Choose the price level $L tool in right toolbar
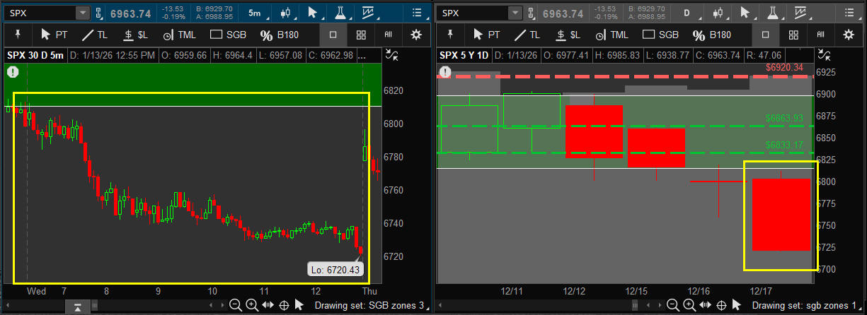Image resolution: width=867 pixels, height=315 pixels. [x=568, y=35]
